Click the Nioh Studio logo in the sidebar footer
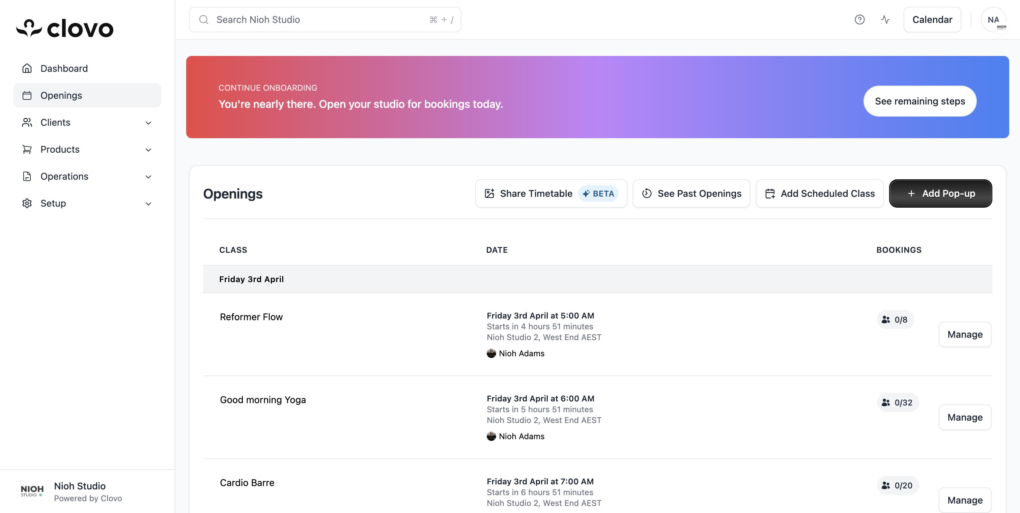This screenshot has width=1020, height=513. 32,491
